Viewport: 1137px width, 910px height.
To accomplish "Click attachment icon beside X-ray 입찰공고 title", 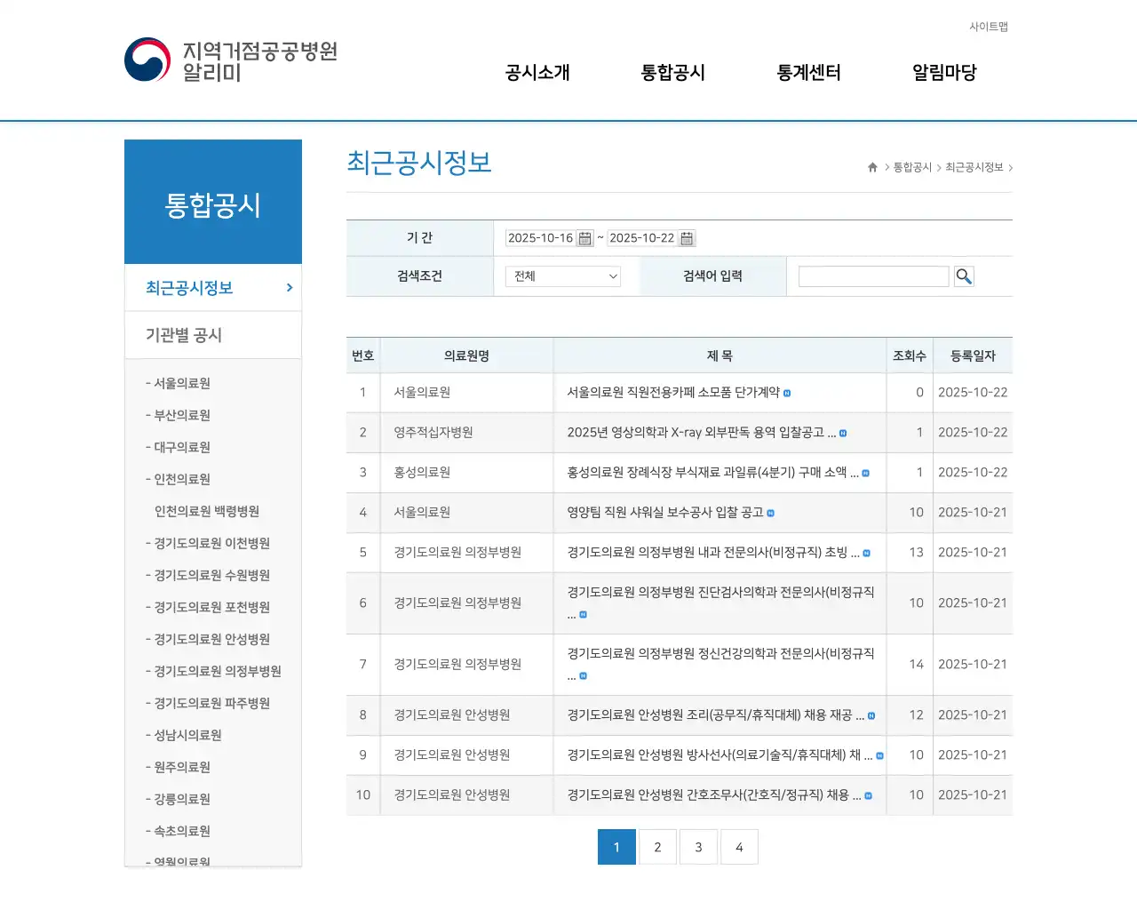I will coord(844,433).
